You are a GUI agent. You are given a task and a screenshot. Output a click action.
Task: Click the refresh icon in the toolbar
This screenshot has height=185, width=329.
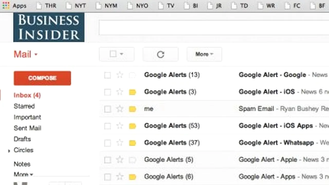click(x=160, y=54)
